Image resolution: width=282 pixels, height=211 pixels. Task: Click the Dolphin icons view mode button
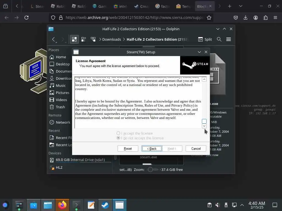(x=74, y=39)
